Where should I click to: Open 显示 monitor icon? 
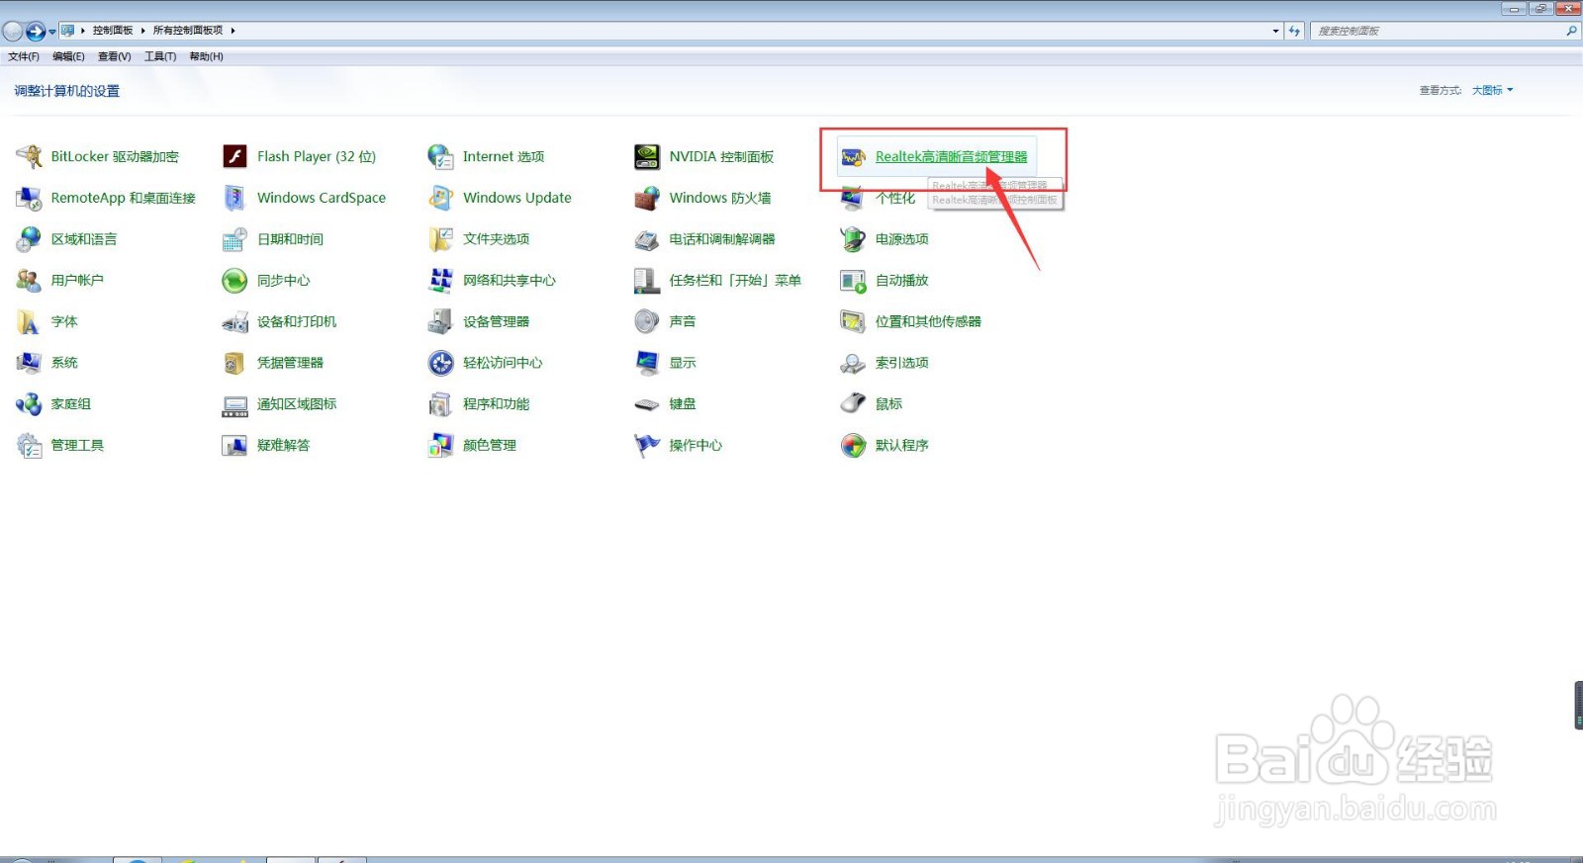[x=647, y=363]
